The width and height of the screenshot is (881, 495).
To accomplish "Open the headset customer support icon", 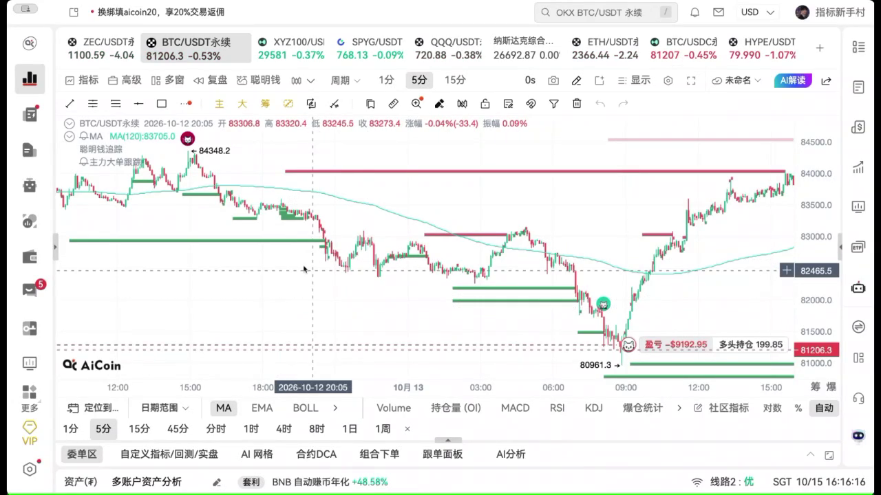I will (858, 398).
